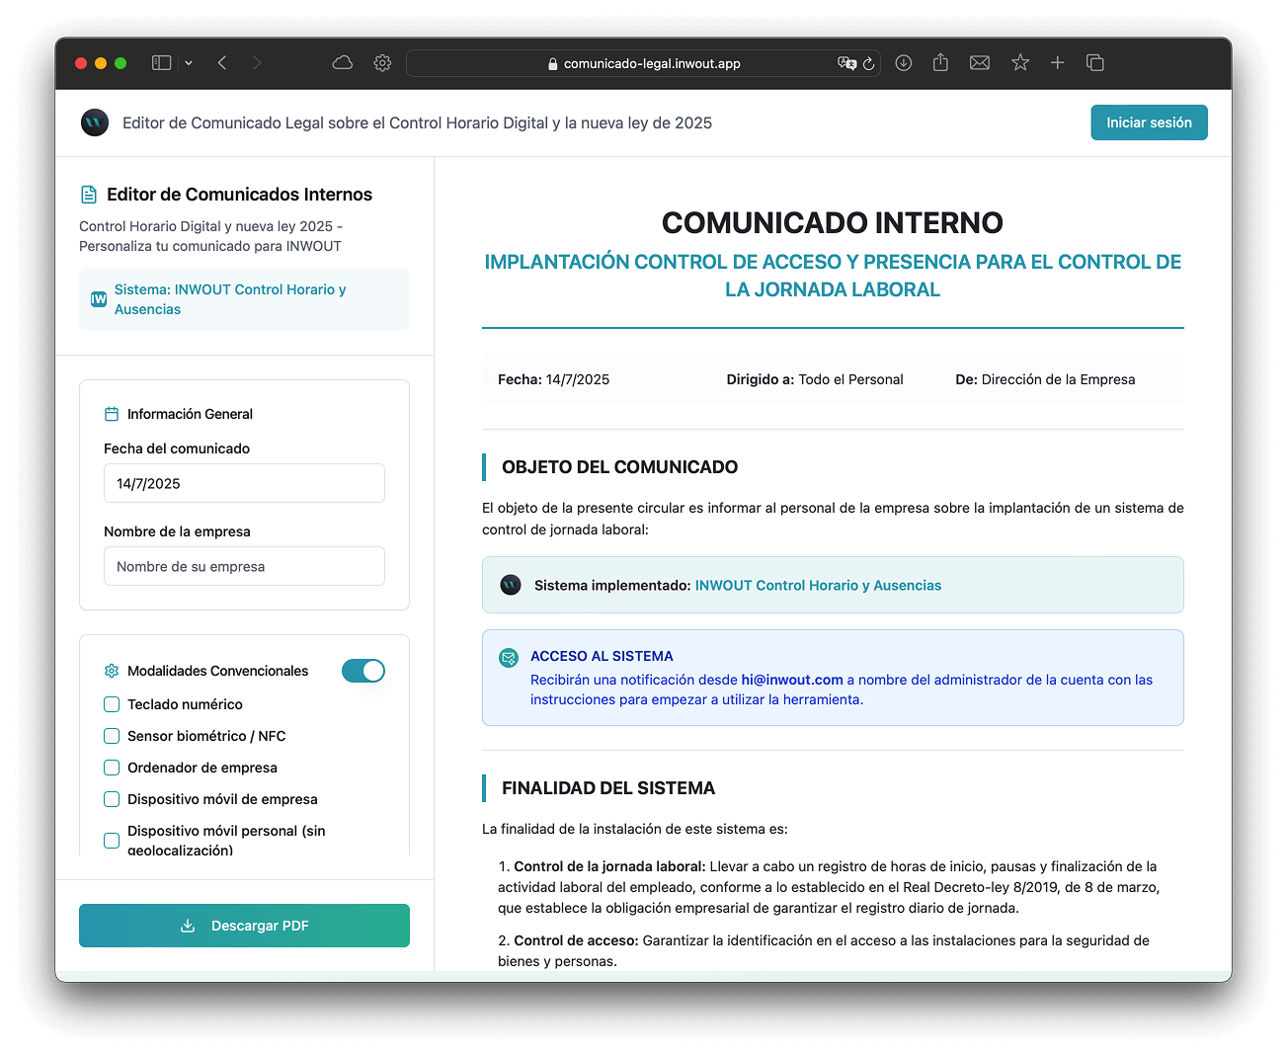Viewport: 1287px width, 1055px height.
Task: Click the INWOUT logo beside Sistema implementado
Action: (511, 585)
